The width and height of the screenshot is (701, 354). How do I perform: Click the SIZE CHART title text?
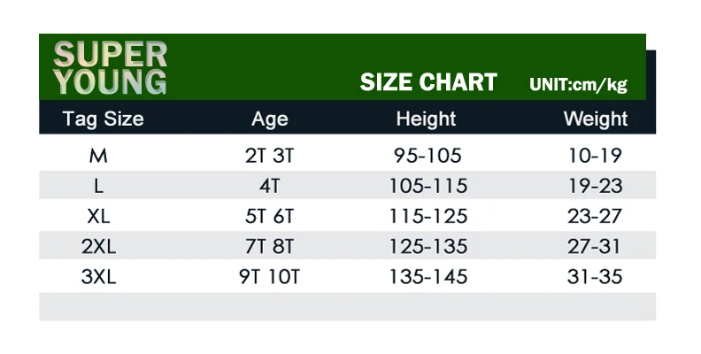pos(428,82)
